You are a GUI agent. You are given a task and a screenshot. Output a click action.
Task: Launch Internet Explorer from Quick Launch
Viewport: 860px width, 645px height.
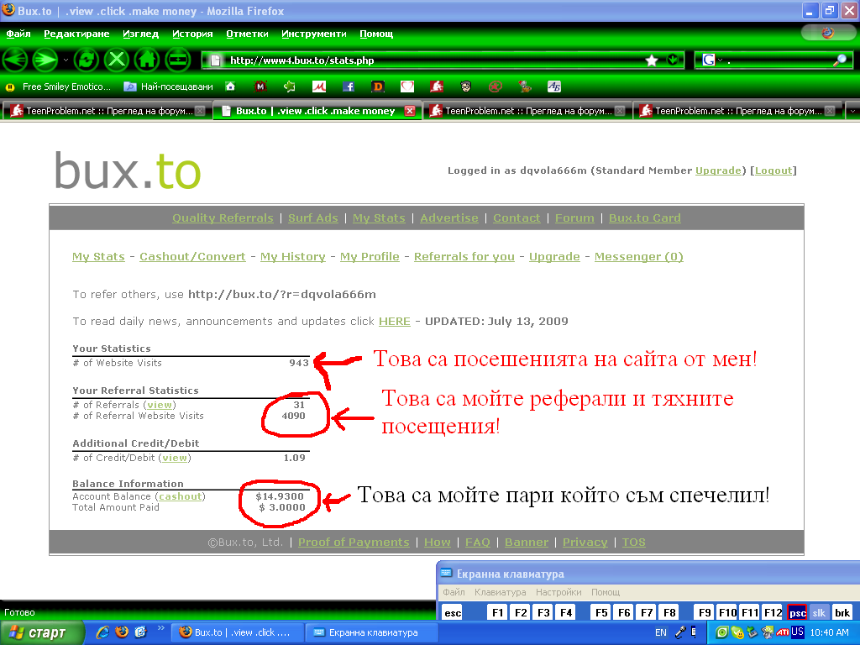(102, 632)
